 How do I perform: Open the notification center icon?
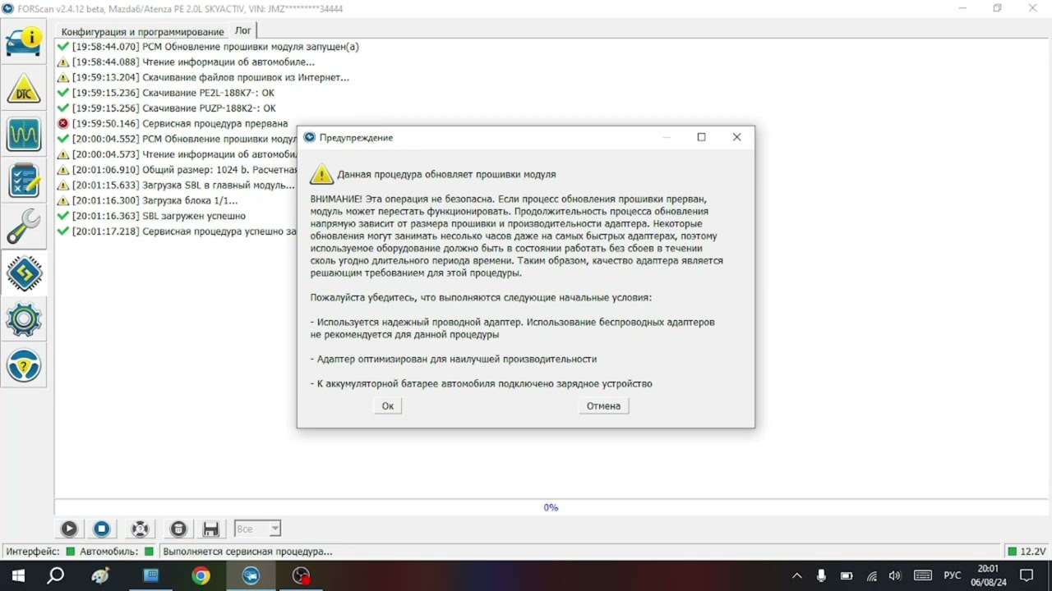click(1027, 575)
